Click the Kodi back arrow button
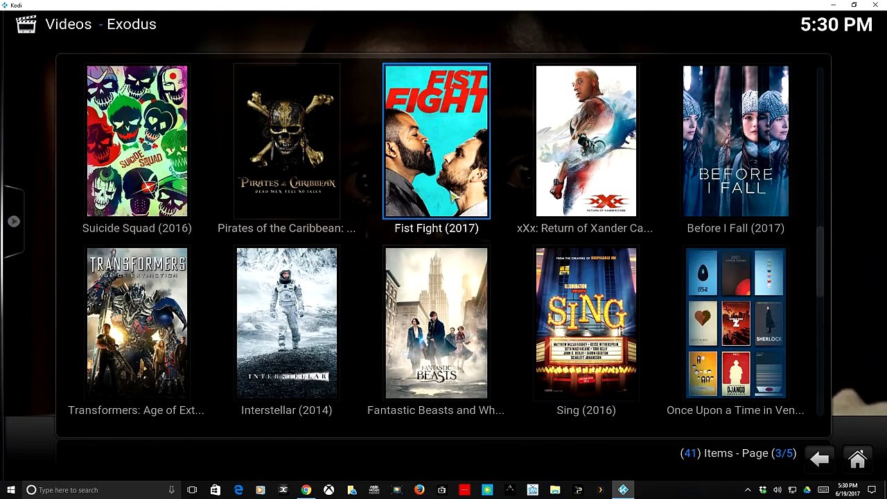Image resolution: width=887 pixels, height=499 pixels. [819, 459]
